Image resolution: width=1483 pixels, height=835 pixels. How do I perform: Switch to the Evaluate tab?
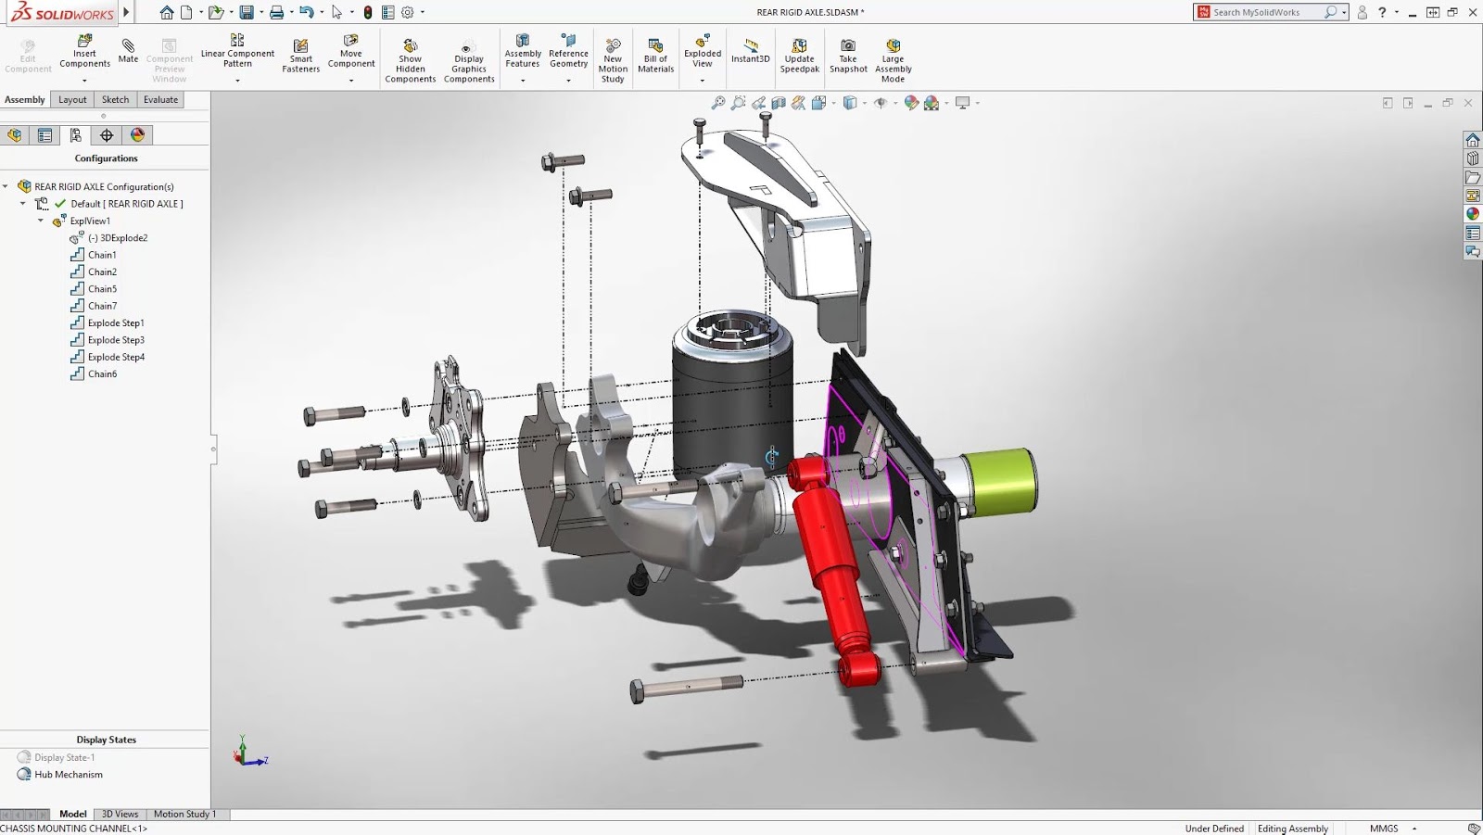coord(160,99)
